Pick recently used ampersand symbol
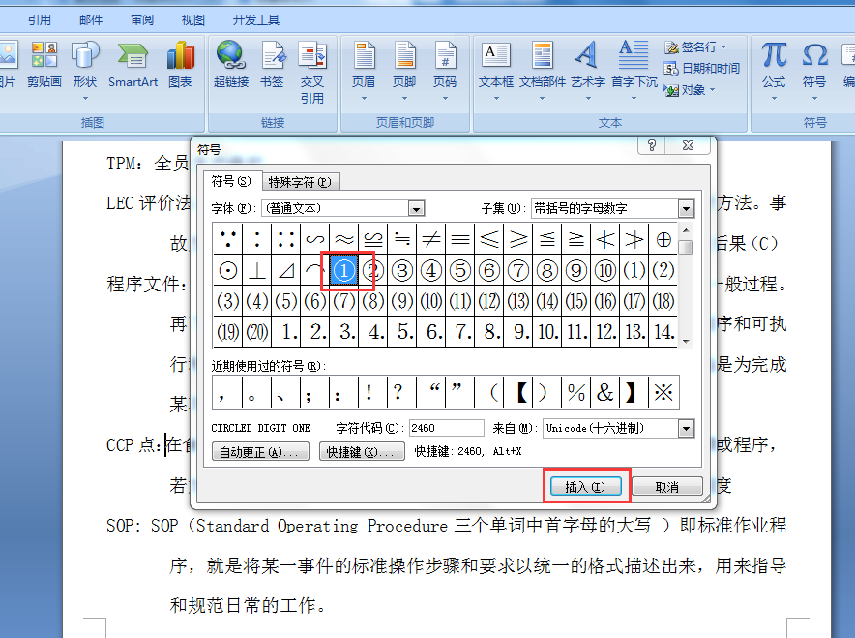This screenshot has height=638, width=855. click(604, 392)
